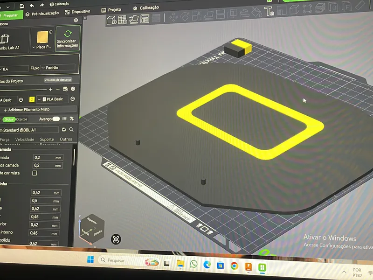Viewport: 373px width, 280px height.
Task: Click the yellow build plate thumbnail
Action: 42,37
